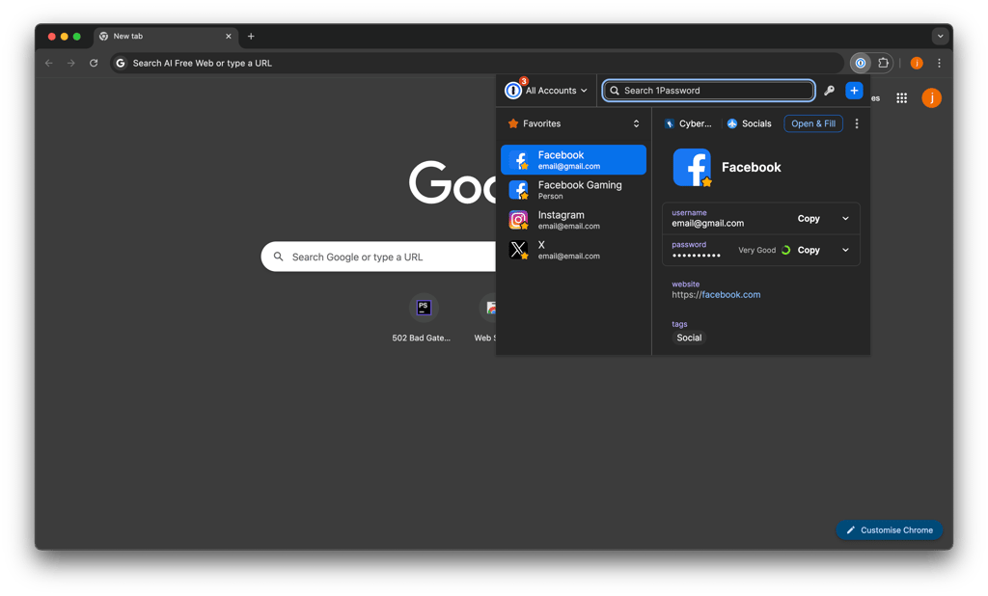This screenshot has height=596, width=988.
Task: Click the 502 Bad Gateway shortcut tile
Action: pyautogui.click(x=421, y=319)
